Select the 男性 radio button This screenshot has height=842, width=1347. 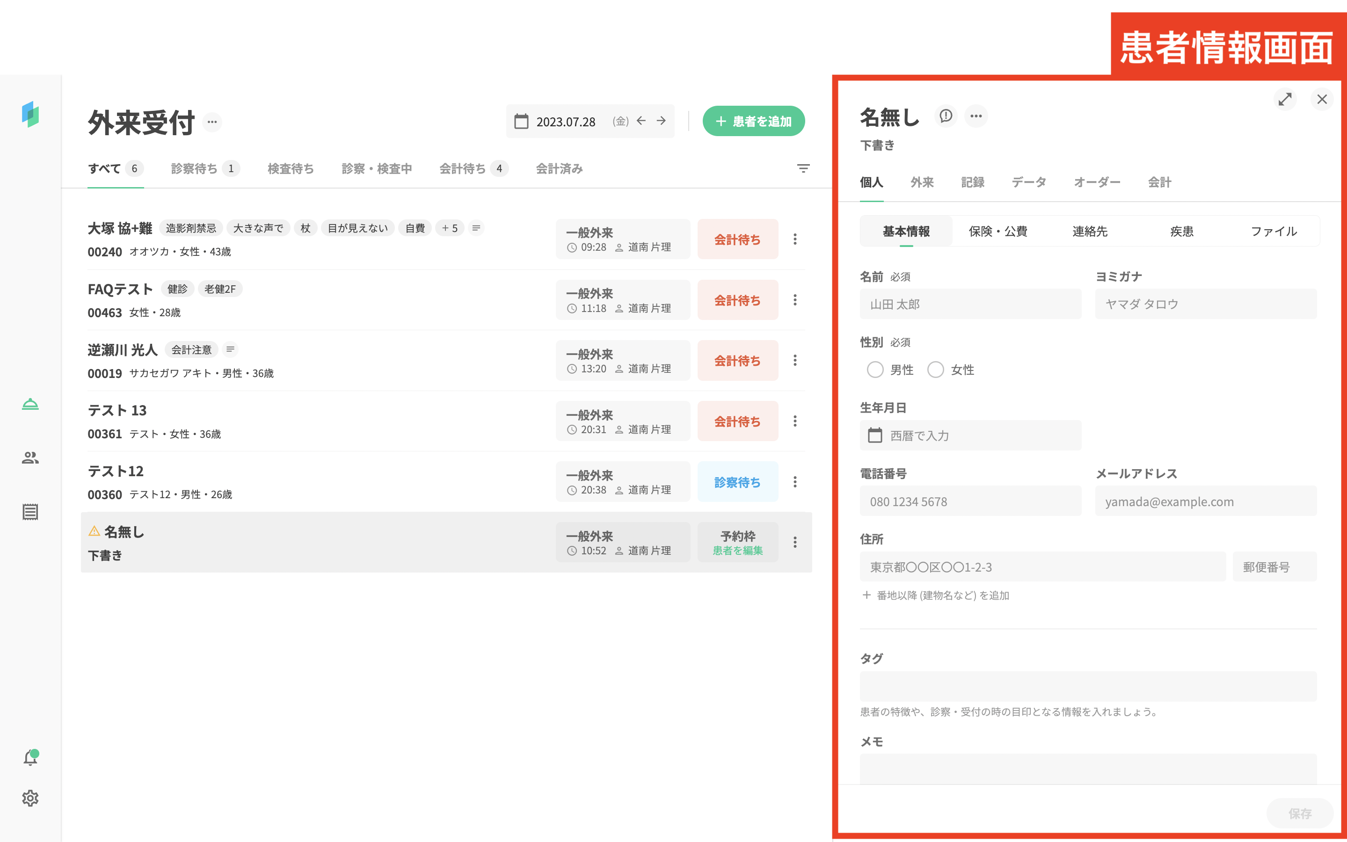(875, 370)
